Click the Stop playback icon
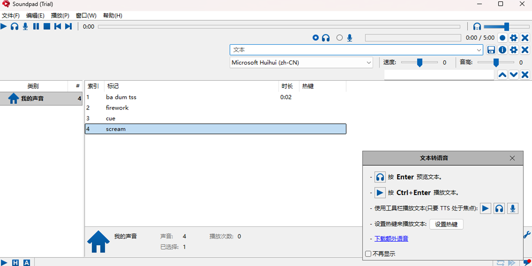This screenshot has width=532, height=266. (47, 26)
